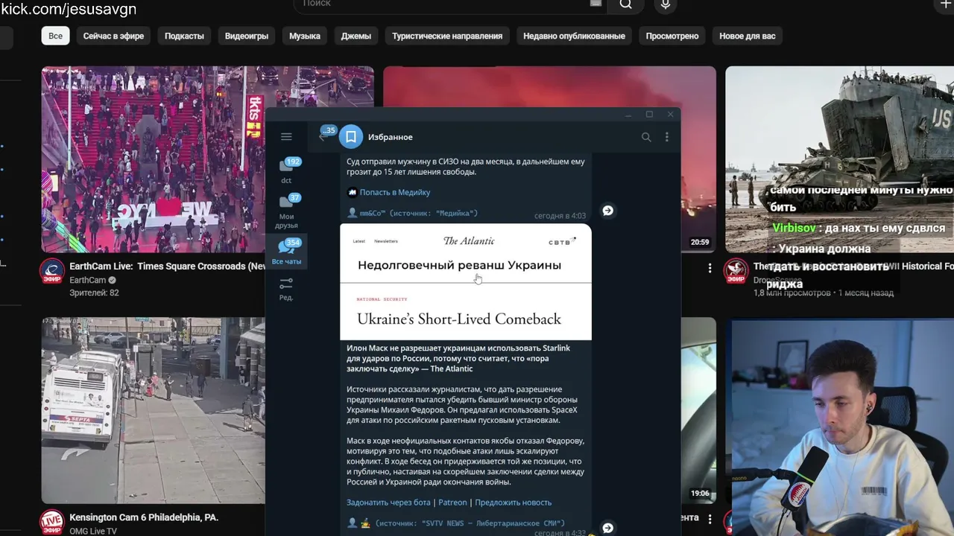The image size is (954, 536).
Task: Filter YouTube by Сейчас в эфире
Action: point(113,36)
